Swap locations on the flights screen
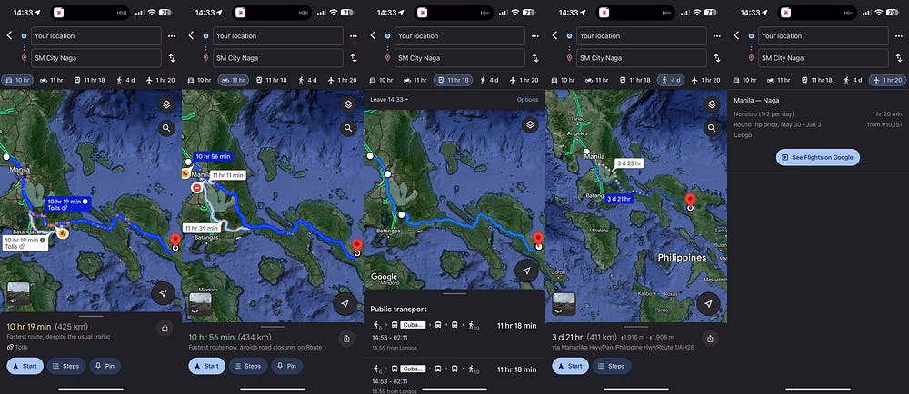The image size is (909, 394). [x=899, y=58]
